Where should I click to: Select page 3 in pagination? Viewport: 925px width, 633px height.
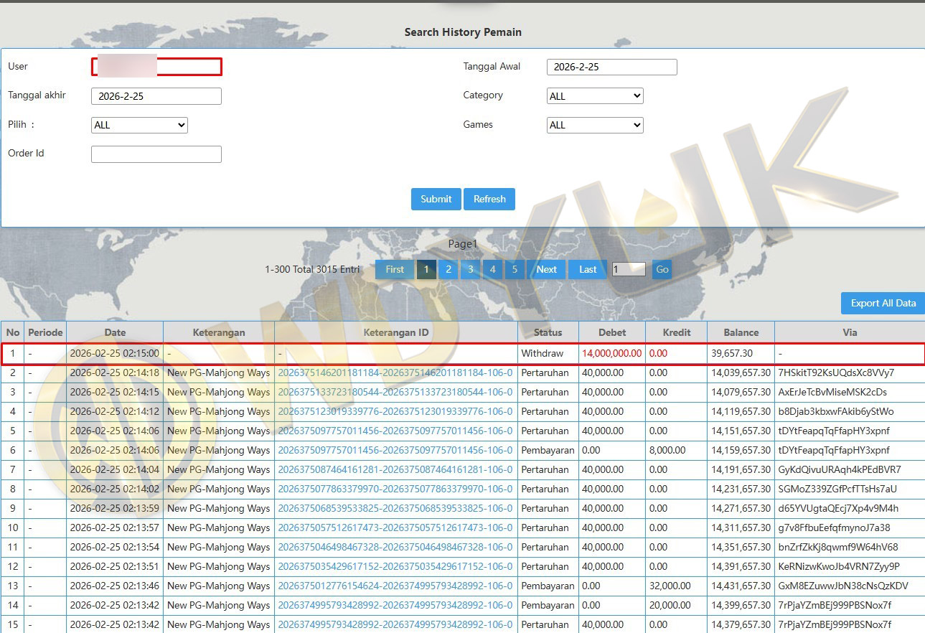471,269
